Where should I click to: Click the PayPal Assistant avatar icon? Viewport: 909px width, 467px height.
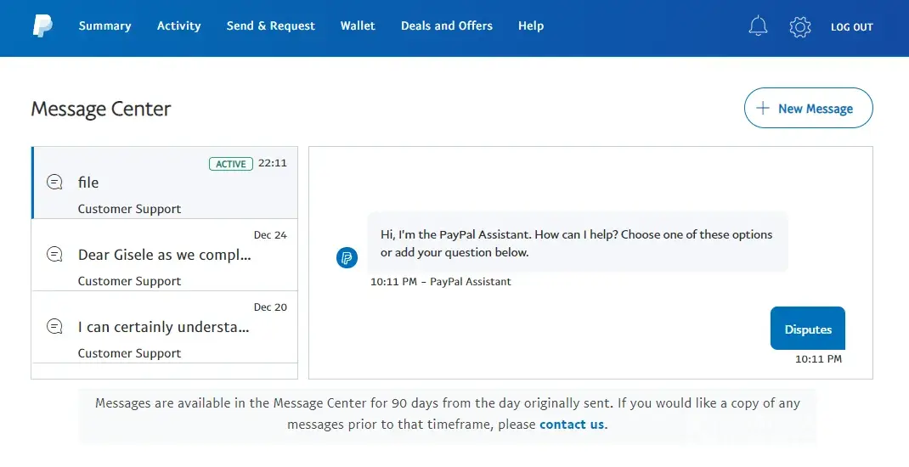point(347,258)
